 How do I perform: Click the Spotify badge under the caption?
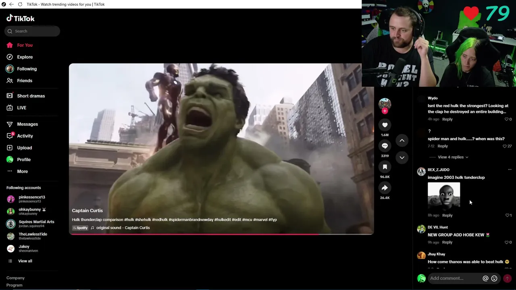click(x=80, y=228)
